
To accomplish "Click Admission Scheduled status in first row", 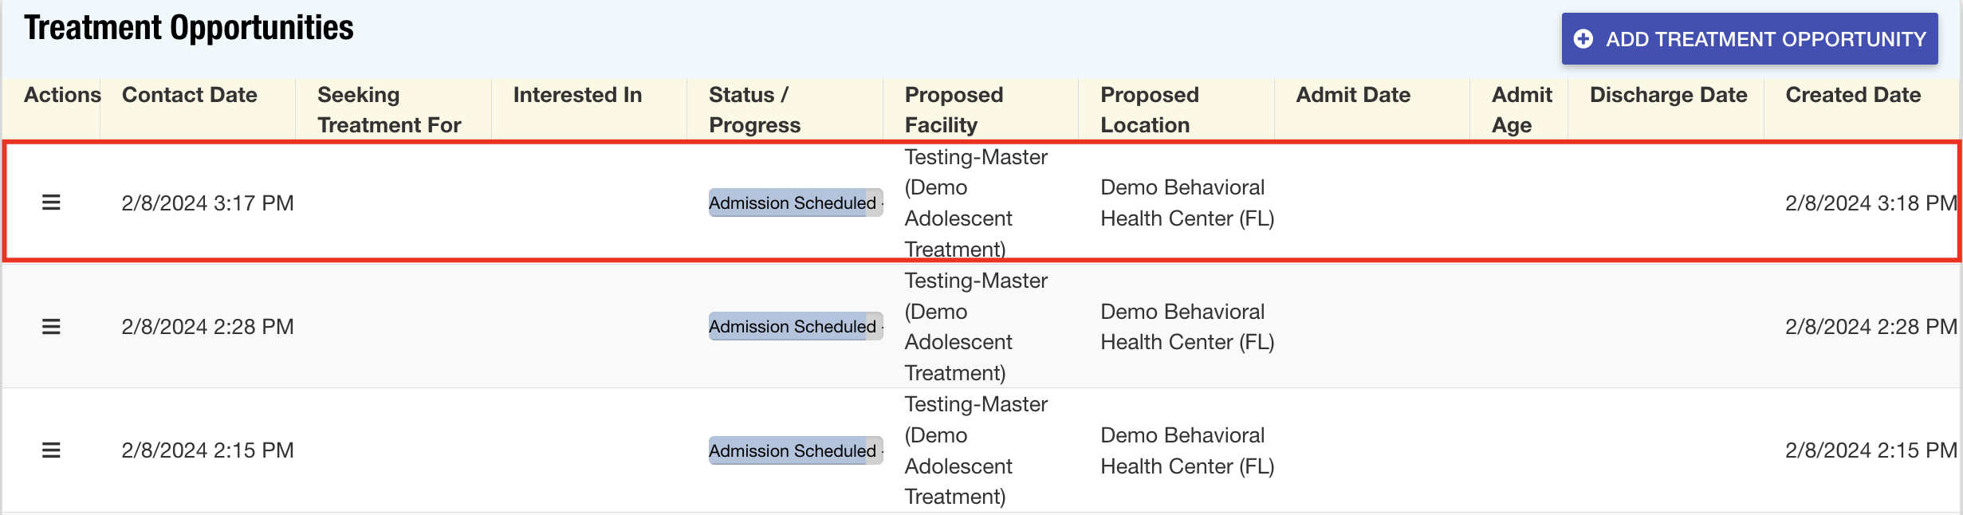I will tap(793, 202).
